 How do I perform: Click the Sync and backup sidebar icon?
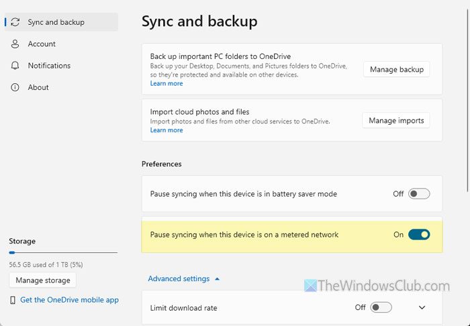pyautogui.click(x=15, y=22)
